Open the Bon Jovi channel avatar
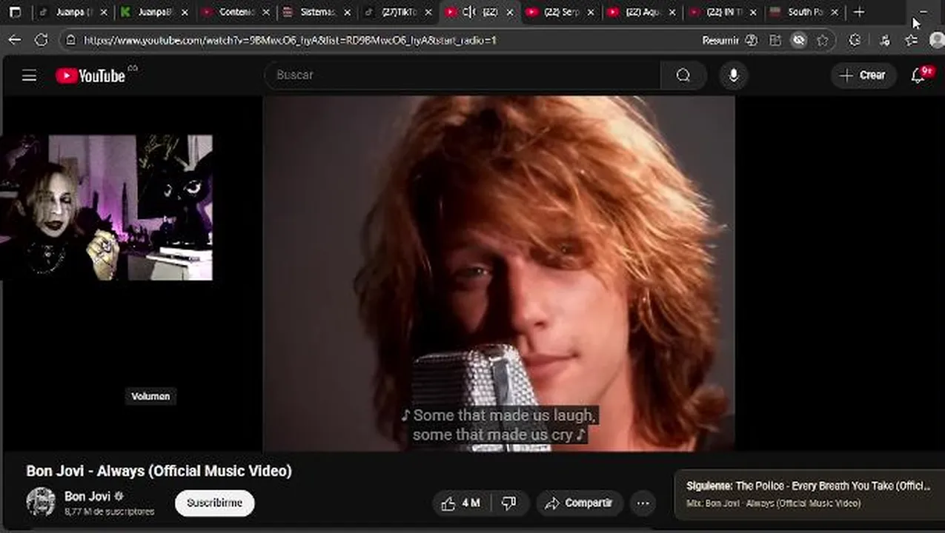Image resolution: width=945 pixels, height=533 pixels. point(41,502)
